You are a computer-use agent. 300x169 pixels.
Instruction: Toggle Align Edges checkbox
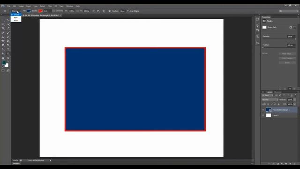[x=128, y=11]
